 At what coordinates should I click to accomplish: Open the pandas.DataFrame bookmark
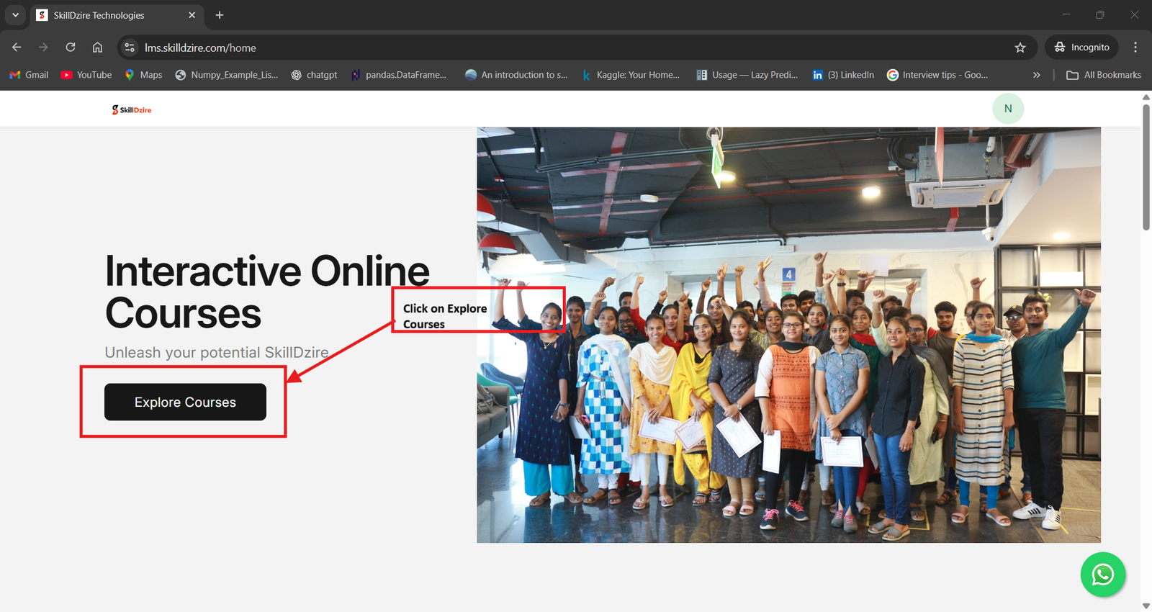(398, 75)
